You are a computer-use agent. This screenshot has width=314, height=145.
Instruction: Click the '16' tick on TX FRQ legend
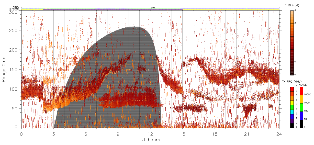(x=296, y=95)
